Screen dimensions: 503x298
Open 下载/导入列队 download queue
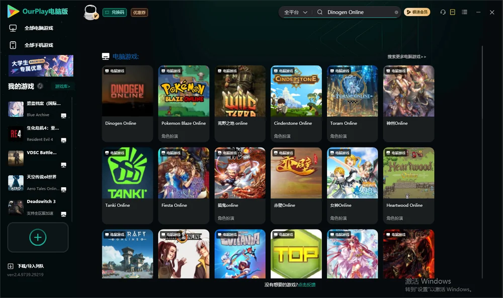(26, 266)
